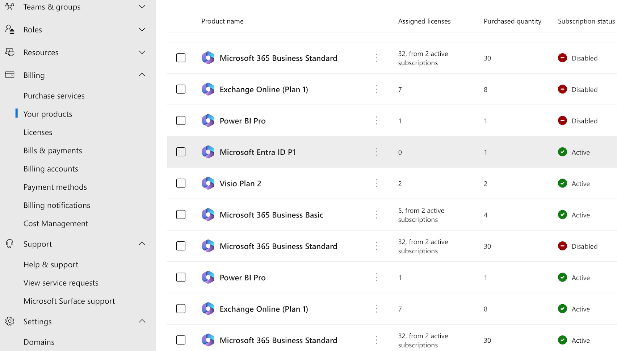Open Microsoft Surface support
This screenshot has height=351, width=617.
69,301
